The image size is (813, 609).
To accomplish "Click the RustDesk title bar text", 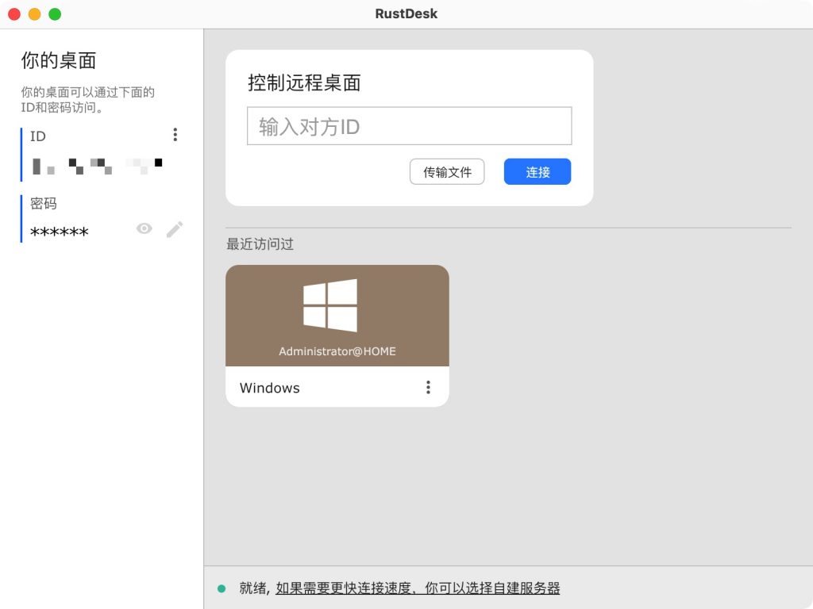I will tap(406, 14).
